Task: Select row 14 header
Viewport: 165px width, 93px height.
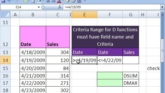Action: (x=5, y=60)
